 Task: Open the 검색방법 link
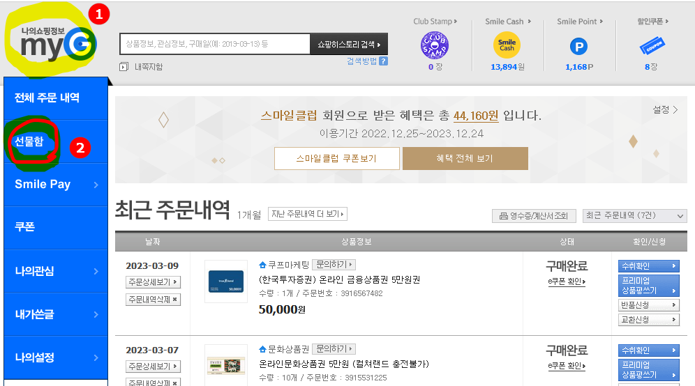click(361, 61)
